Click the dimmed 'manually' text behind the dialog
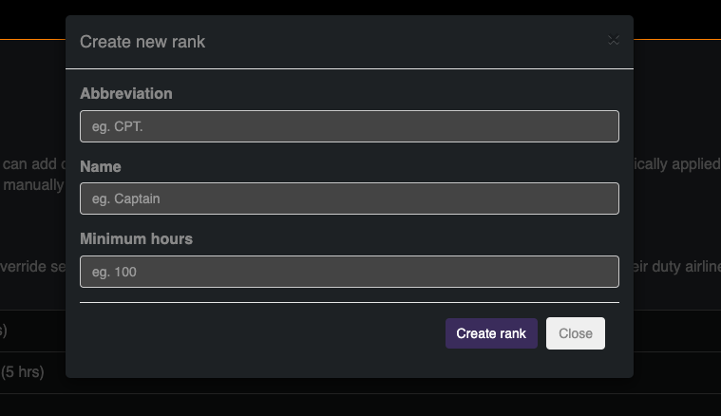This screenshot has width=721, height=416. click(33, 185)
